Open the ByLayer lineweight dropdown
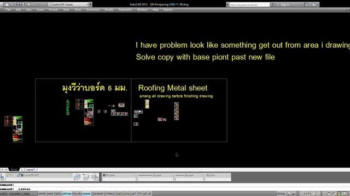The width and height of the screenshot is (350, 196). click(189, 175)
